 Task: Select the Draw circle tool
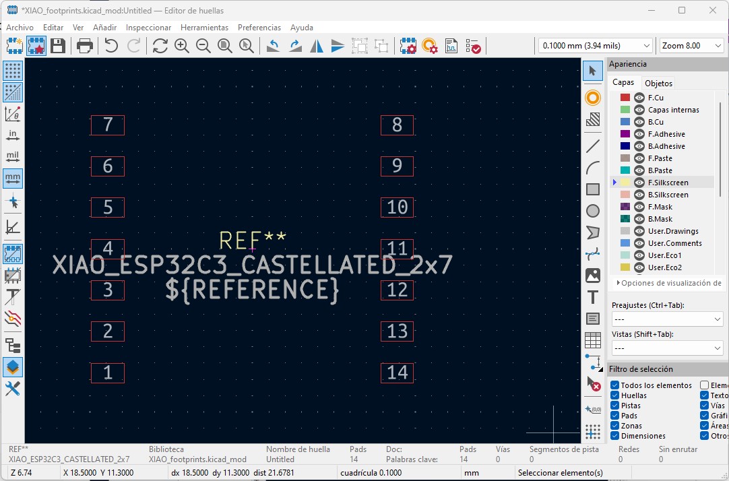click(593, 211)
